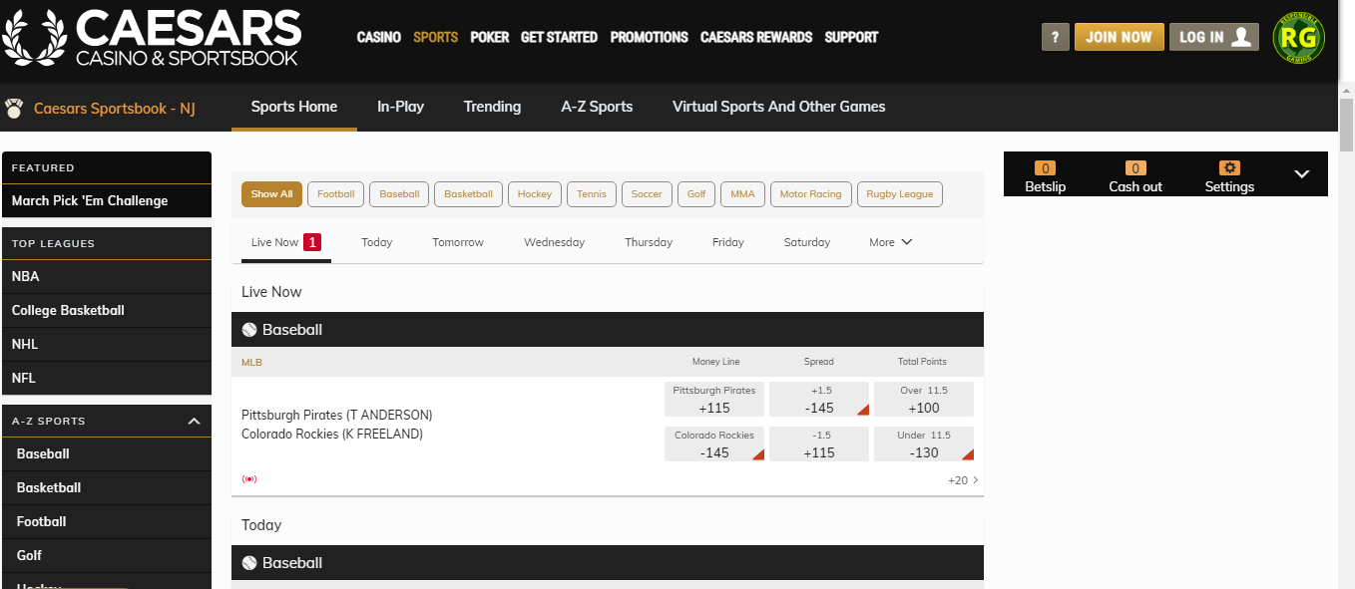1355x589 pixels.
Task: Open the More days dropdown
Action: pos(890,242)
